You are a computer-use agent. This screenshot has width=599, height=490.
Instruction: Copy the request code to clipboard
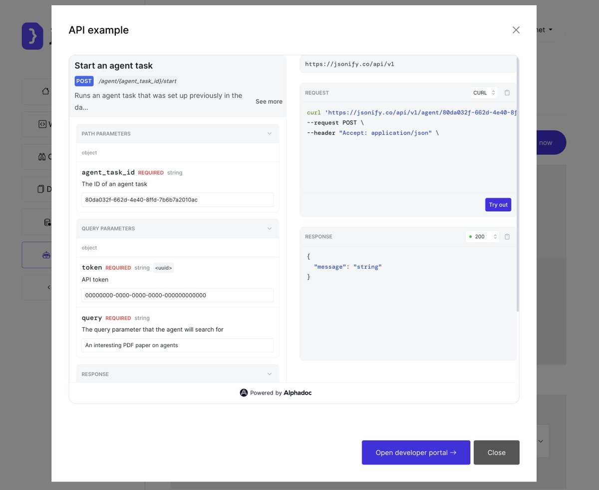507,93
